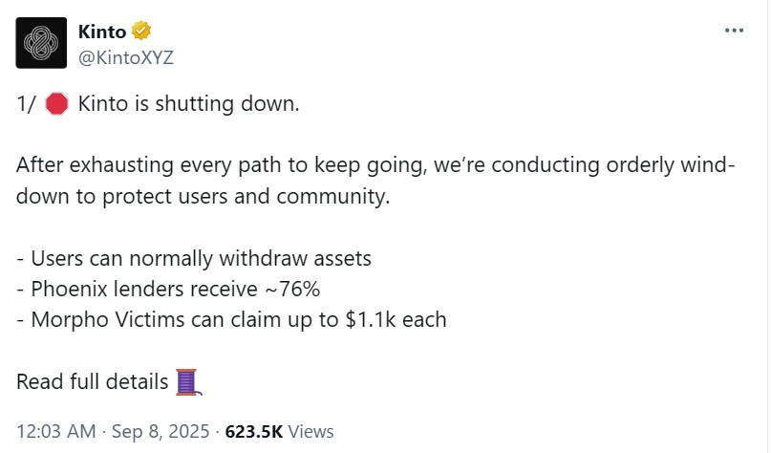
Task: Click the red stop sign emoji
Action: coord(56,104)
